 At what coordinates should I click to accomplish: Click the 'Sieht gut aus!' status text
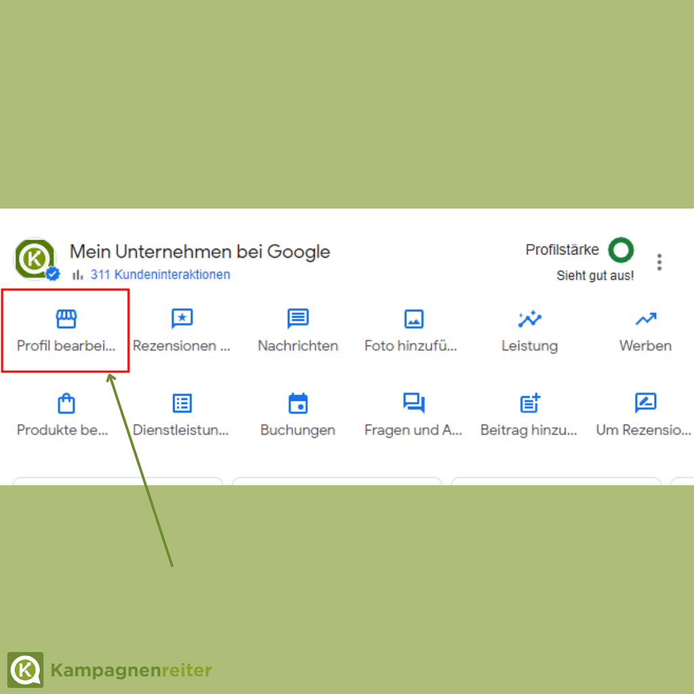click(x=595, y=275)
